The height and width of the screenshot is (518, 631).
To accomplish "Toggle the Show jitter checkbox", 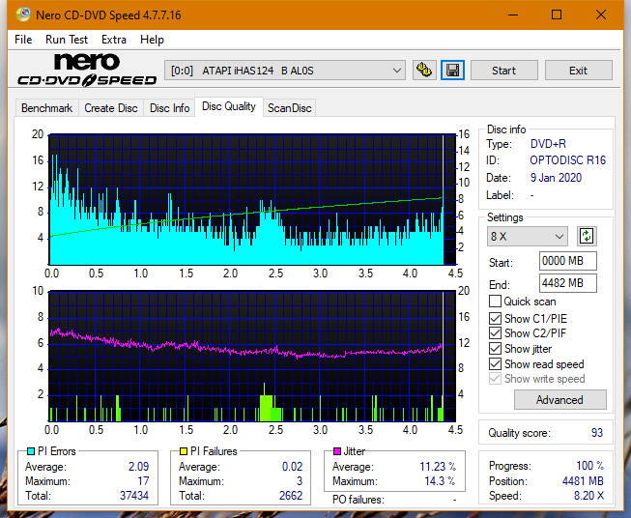I will tap(496, 349).
